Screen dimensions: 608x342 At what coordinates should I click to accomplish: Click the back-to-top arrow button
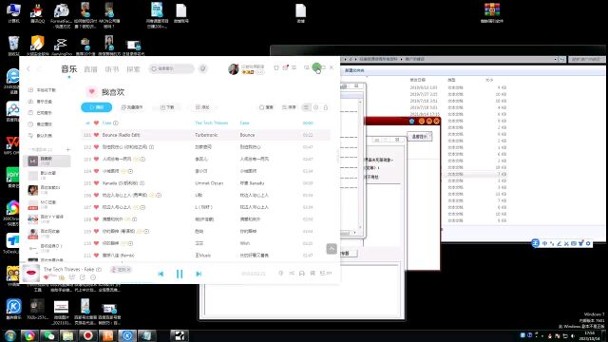coord(332,249)
